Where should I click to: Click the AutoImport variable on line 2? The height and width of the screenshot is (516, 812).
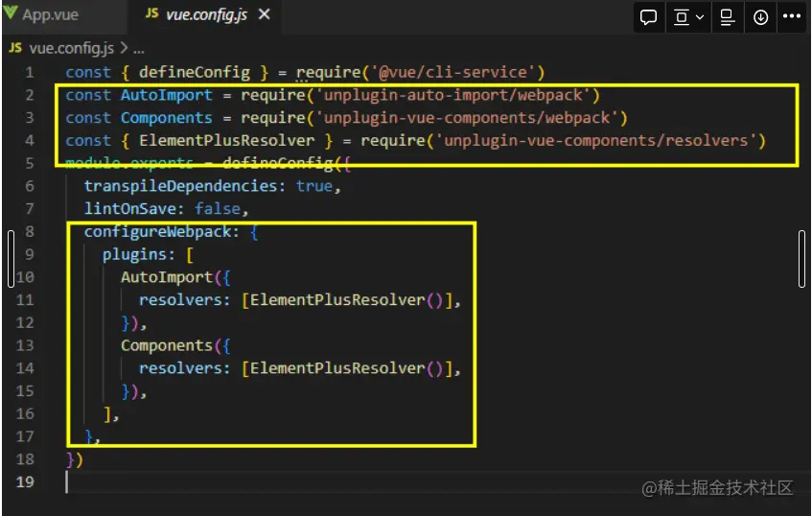coord(167,95)
